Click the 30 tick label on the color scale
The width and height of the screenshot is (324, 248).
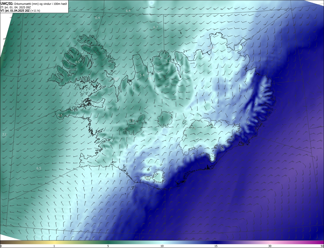[270, 246]
